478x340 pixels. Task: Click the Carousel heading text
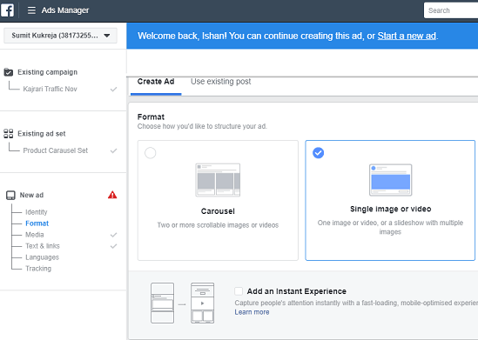click(218, 211)
